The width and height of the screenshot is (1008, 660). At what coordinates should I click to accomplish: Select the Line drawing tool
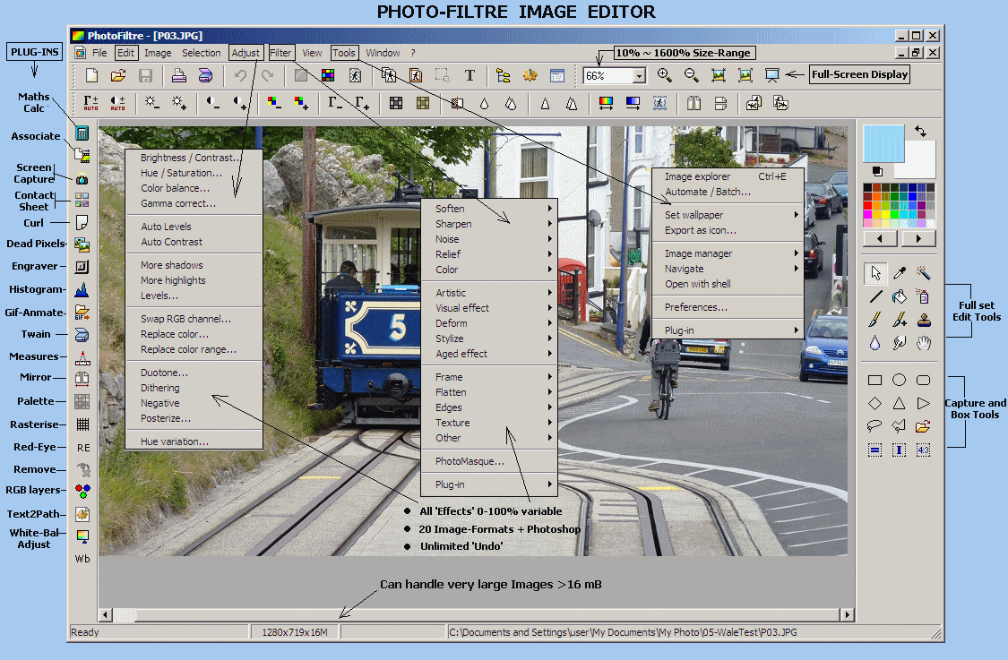pyautogui.click(x=874, y=296)
